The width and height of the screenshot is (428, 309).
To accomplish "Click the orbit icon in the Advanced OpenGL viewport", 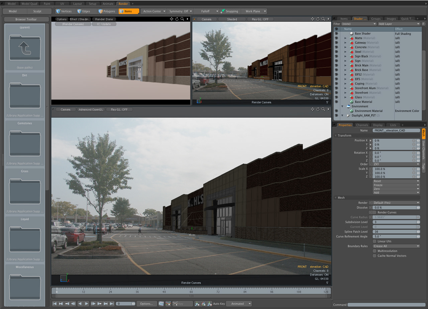I will [x=318, y=109].
